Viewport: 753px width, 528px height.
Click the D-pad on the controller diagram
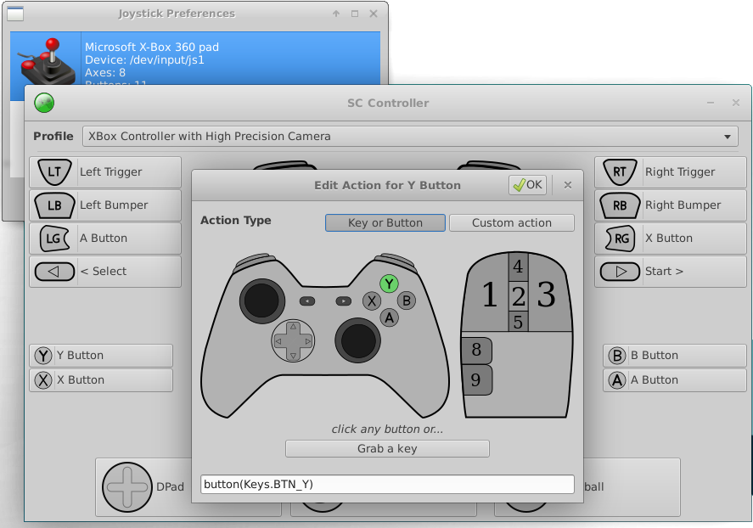coord(292,340)
